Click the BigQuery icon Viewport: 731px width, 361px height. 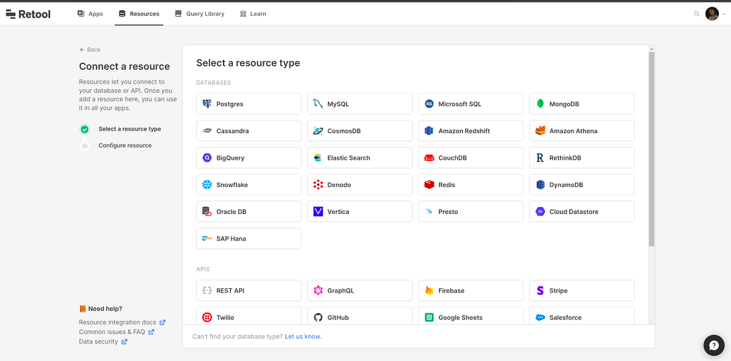click(x=207, y=158)
